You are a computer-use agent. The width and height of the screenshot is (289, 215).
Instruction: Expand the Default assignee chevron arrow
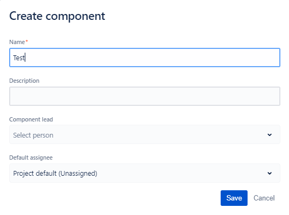pyautogui.click(x=270, y=173)
